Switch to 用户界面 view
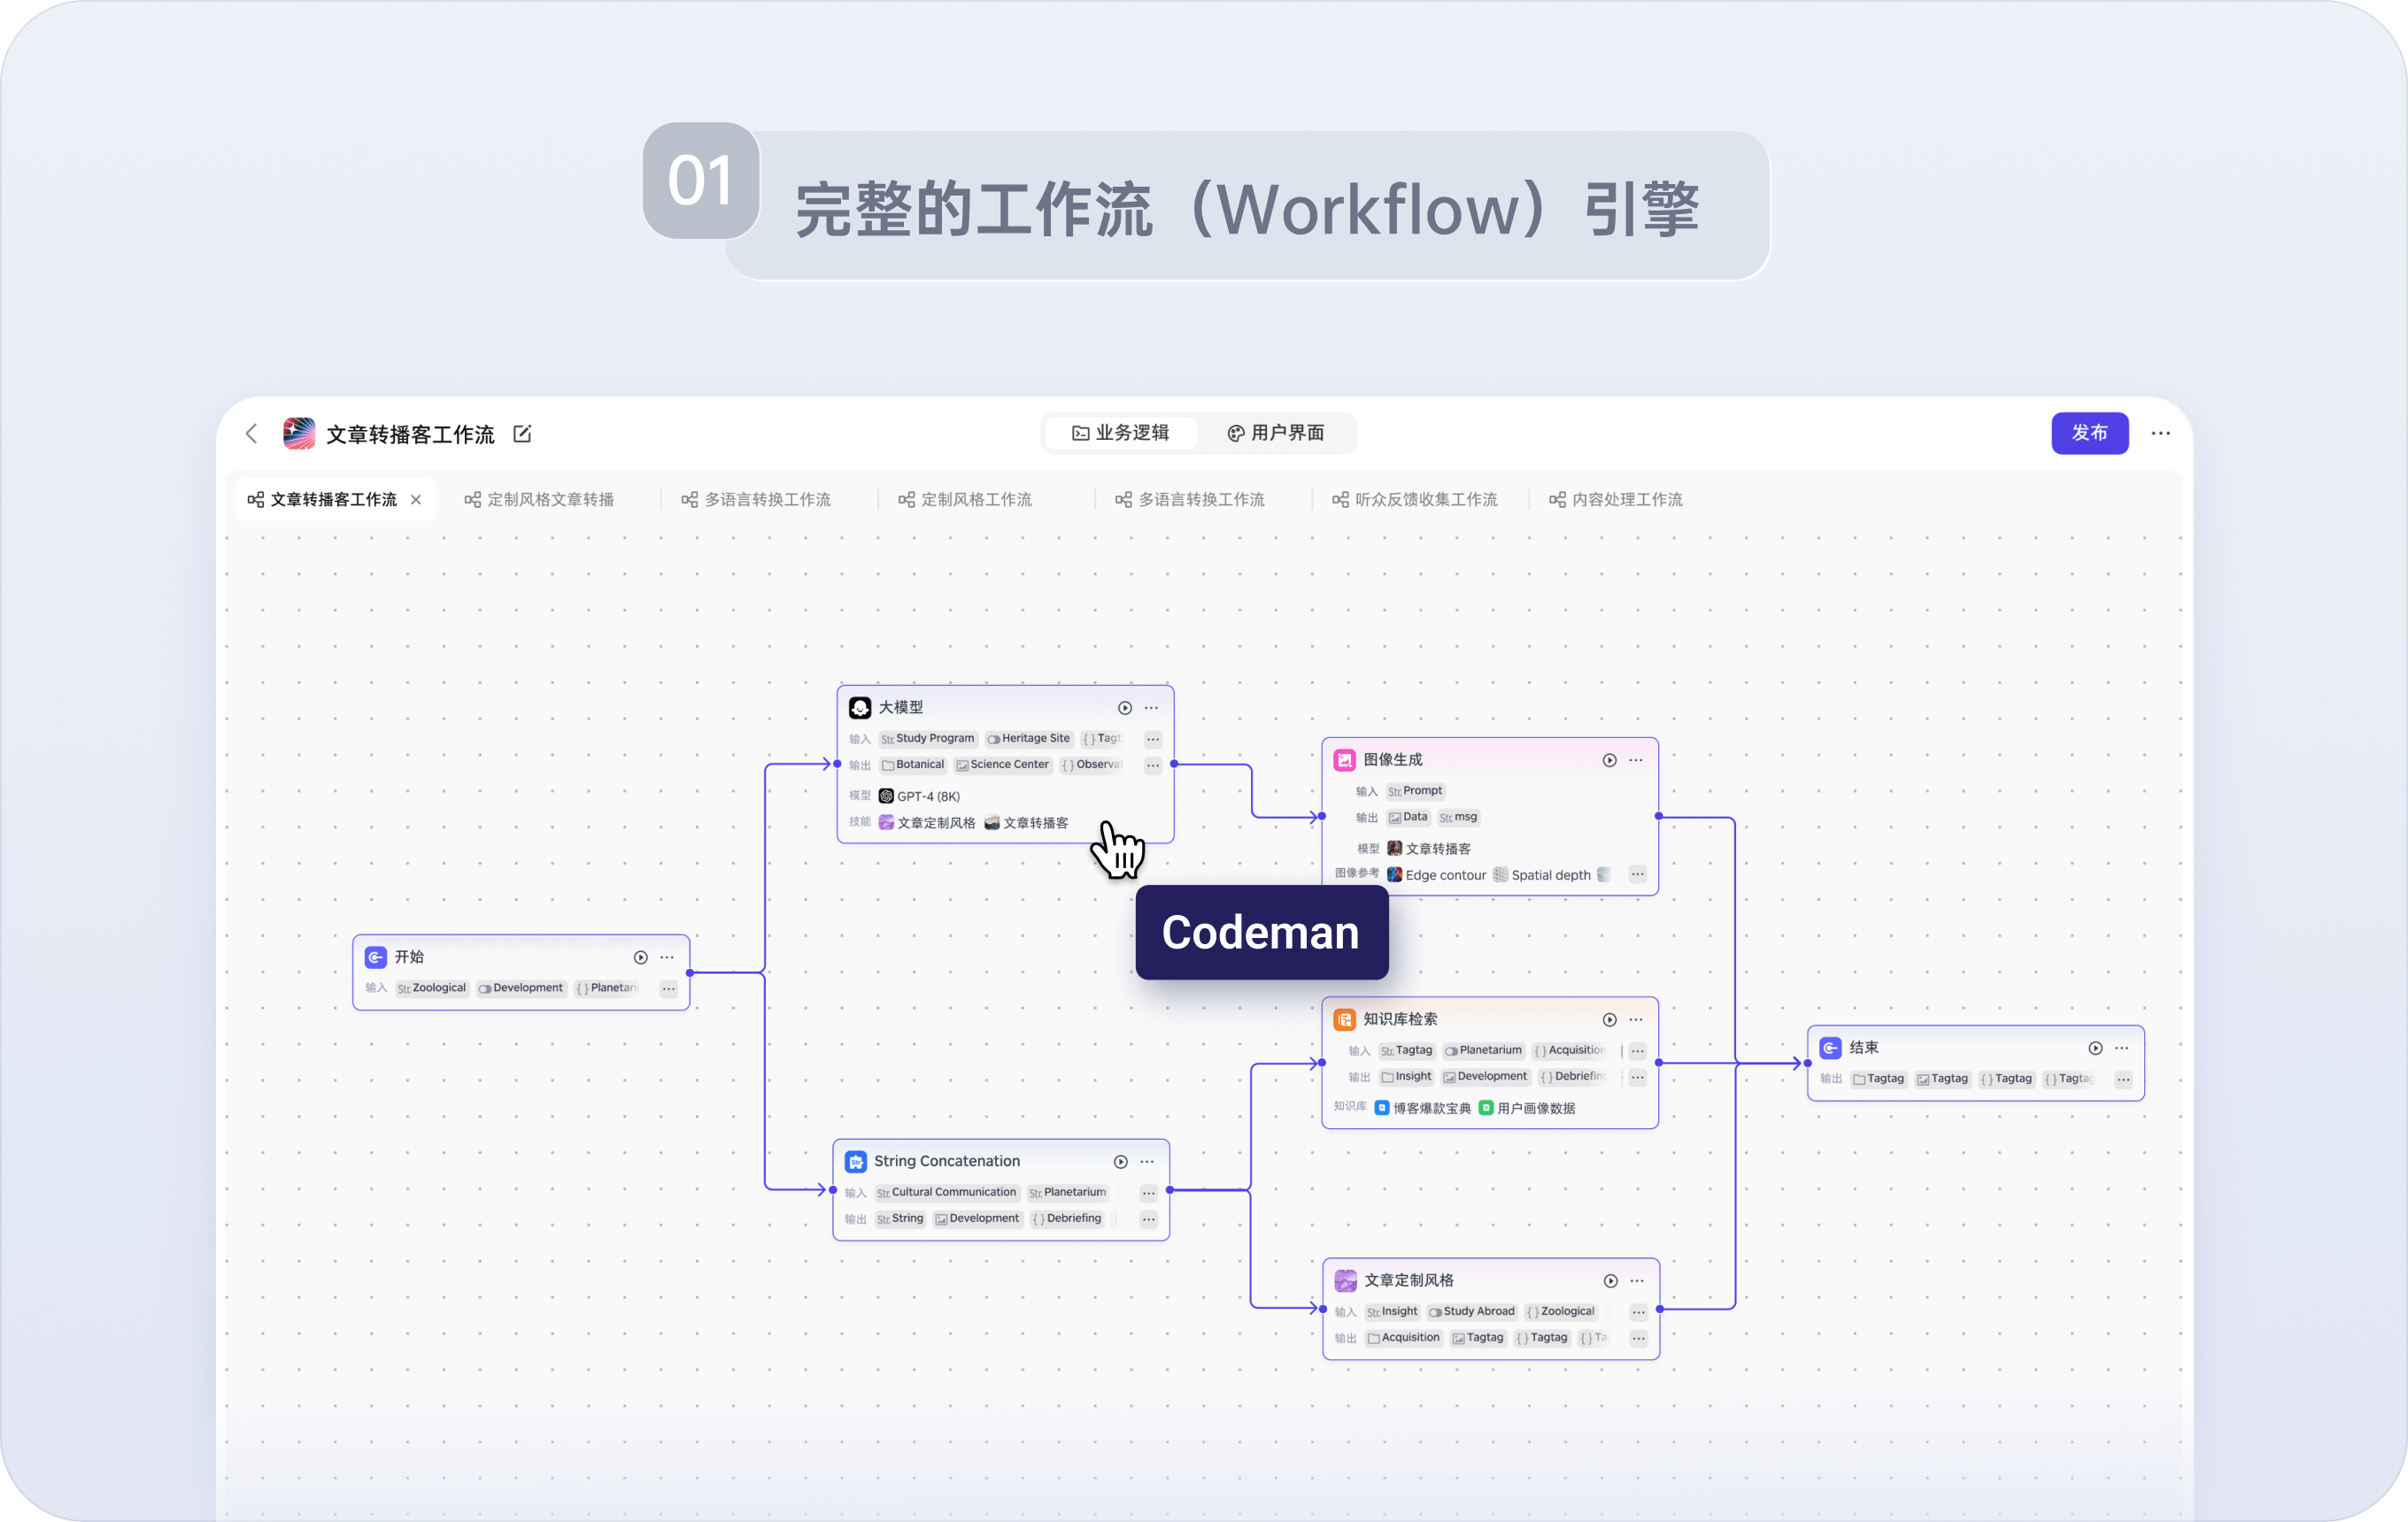The image size is (2408, 1522). [x=1276, y=433]
